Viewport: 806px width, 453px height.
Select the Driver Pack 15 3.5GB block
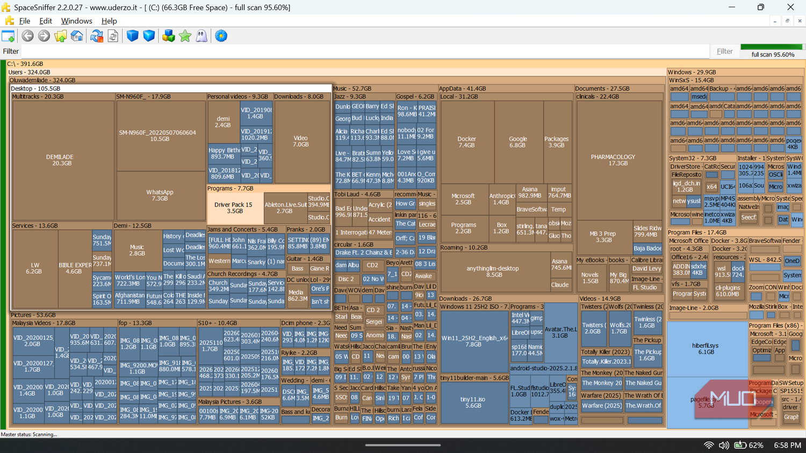[x=235, y=208]
